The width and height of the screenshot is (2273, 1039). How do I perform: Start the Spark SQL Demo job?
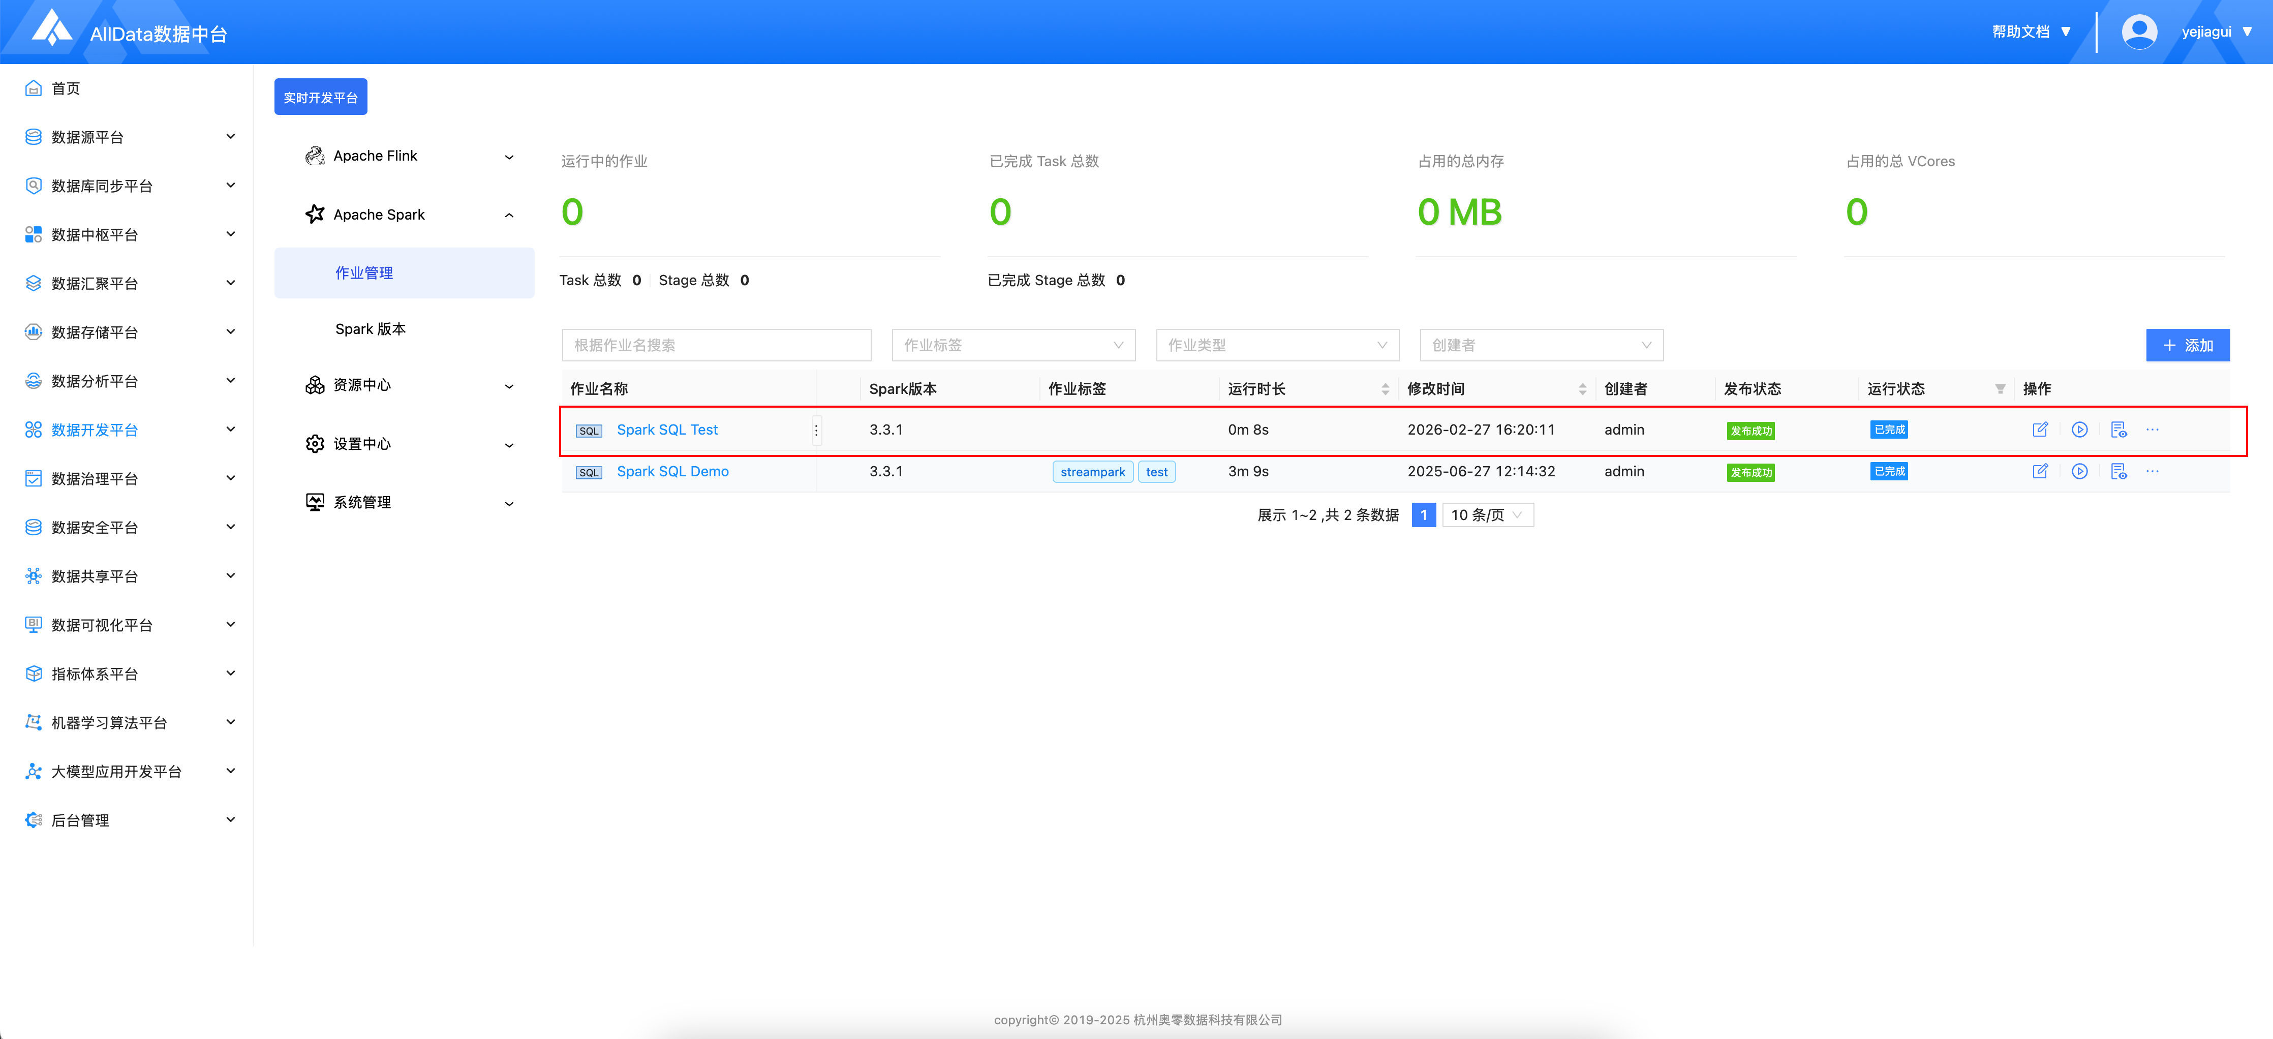2079,471
